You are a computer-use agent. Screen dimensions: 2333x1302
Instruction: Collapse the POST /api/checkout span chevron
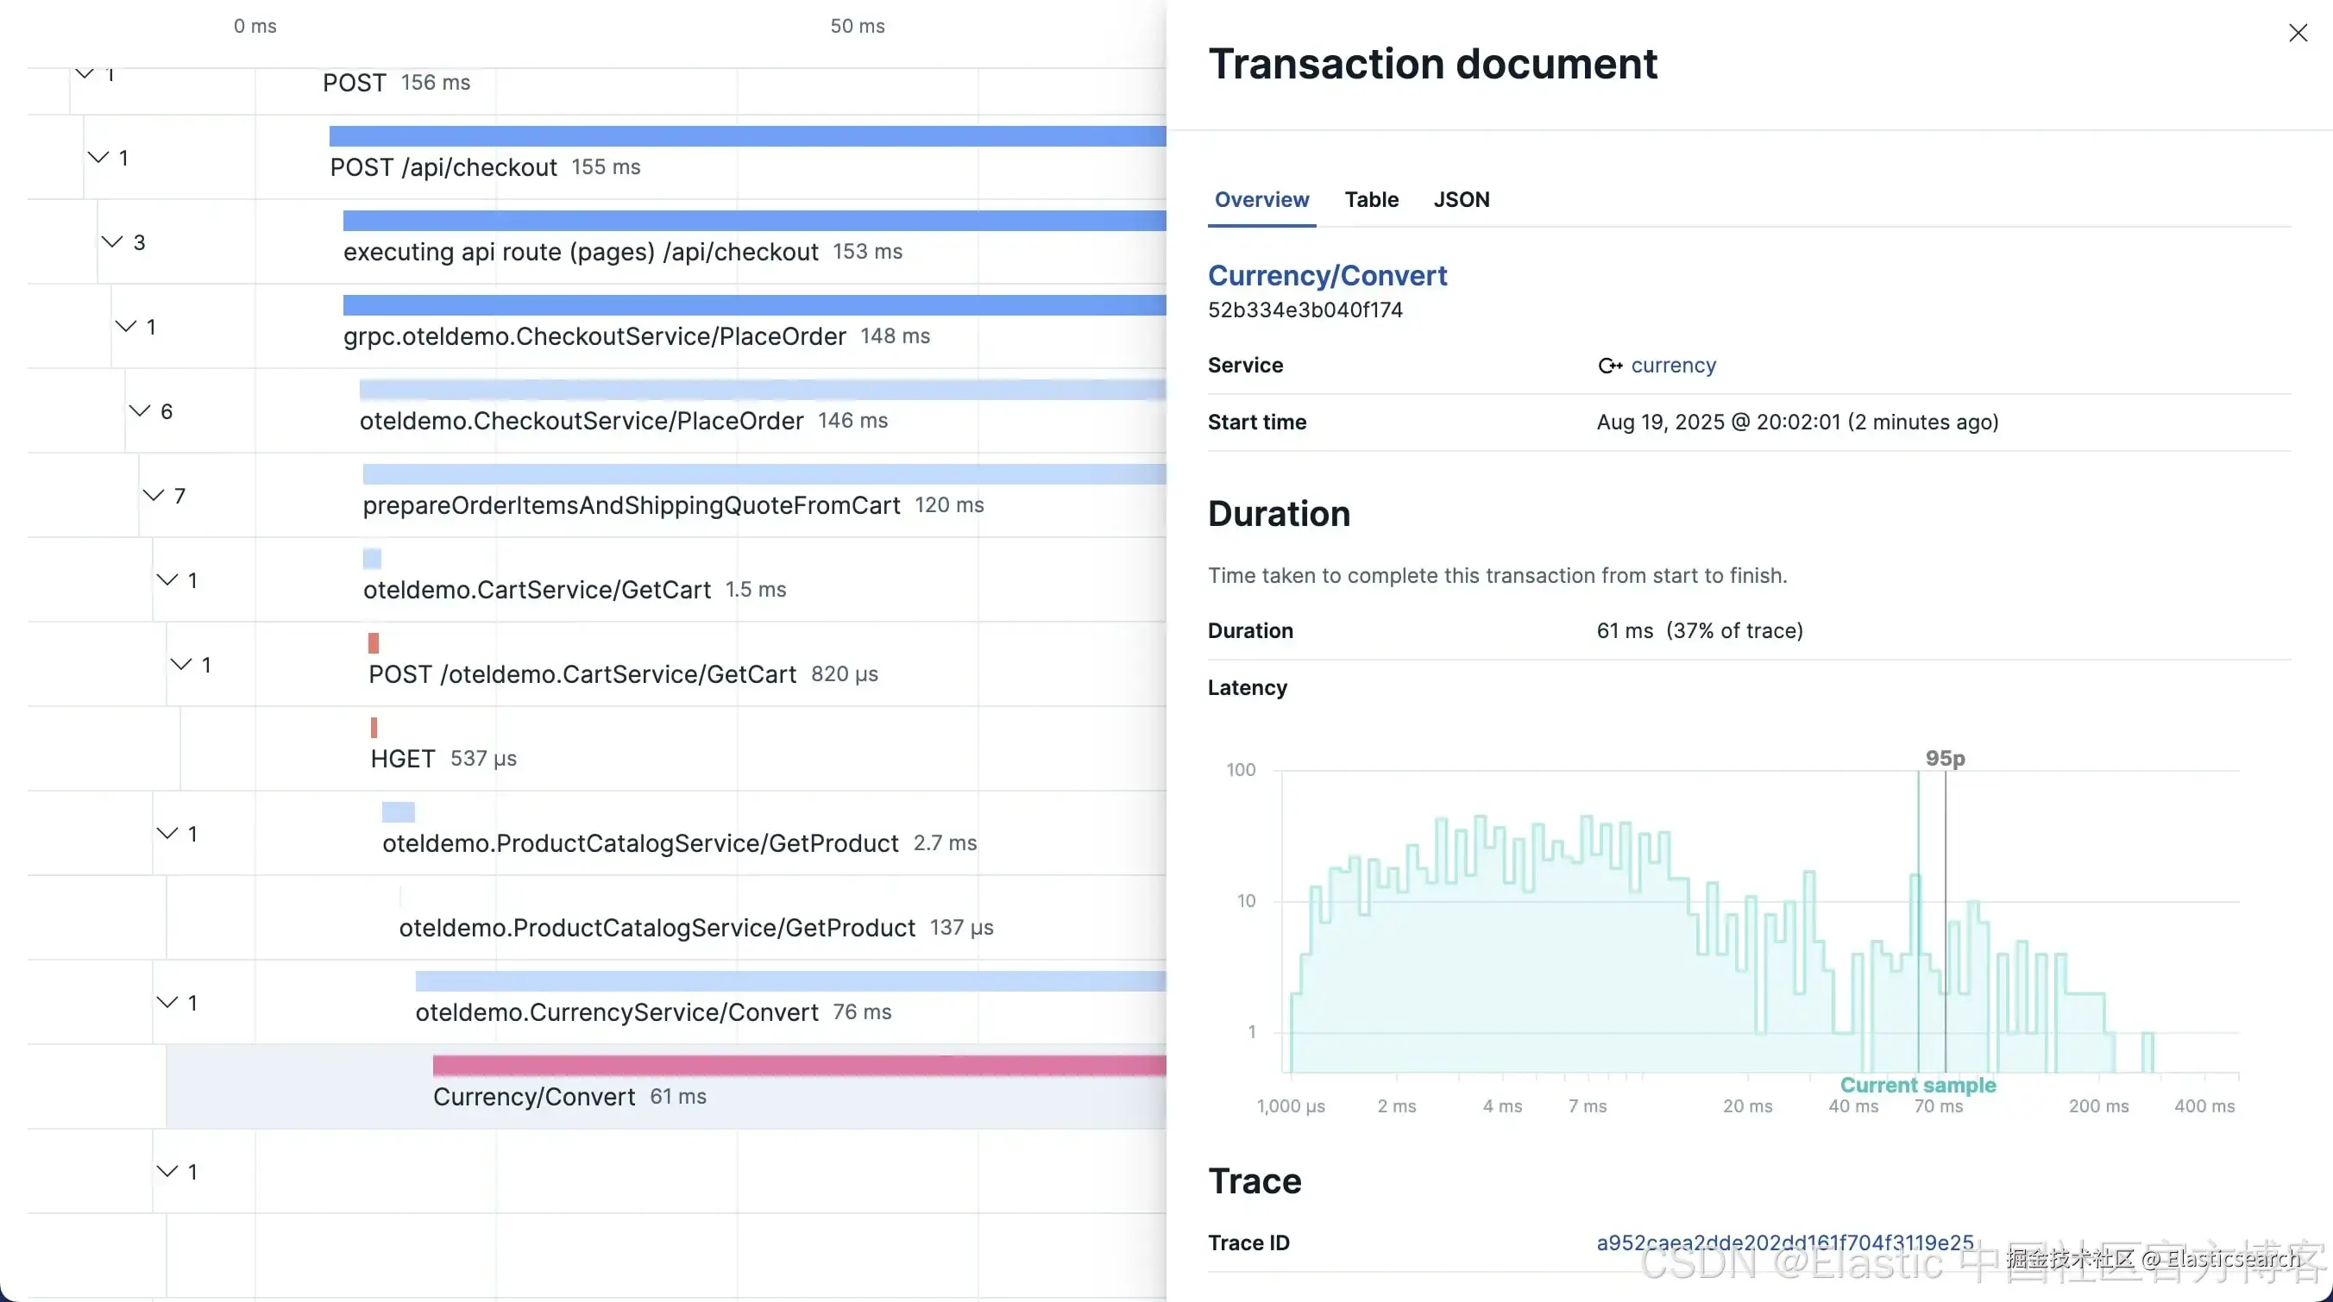click(x=97, y=158)
